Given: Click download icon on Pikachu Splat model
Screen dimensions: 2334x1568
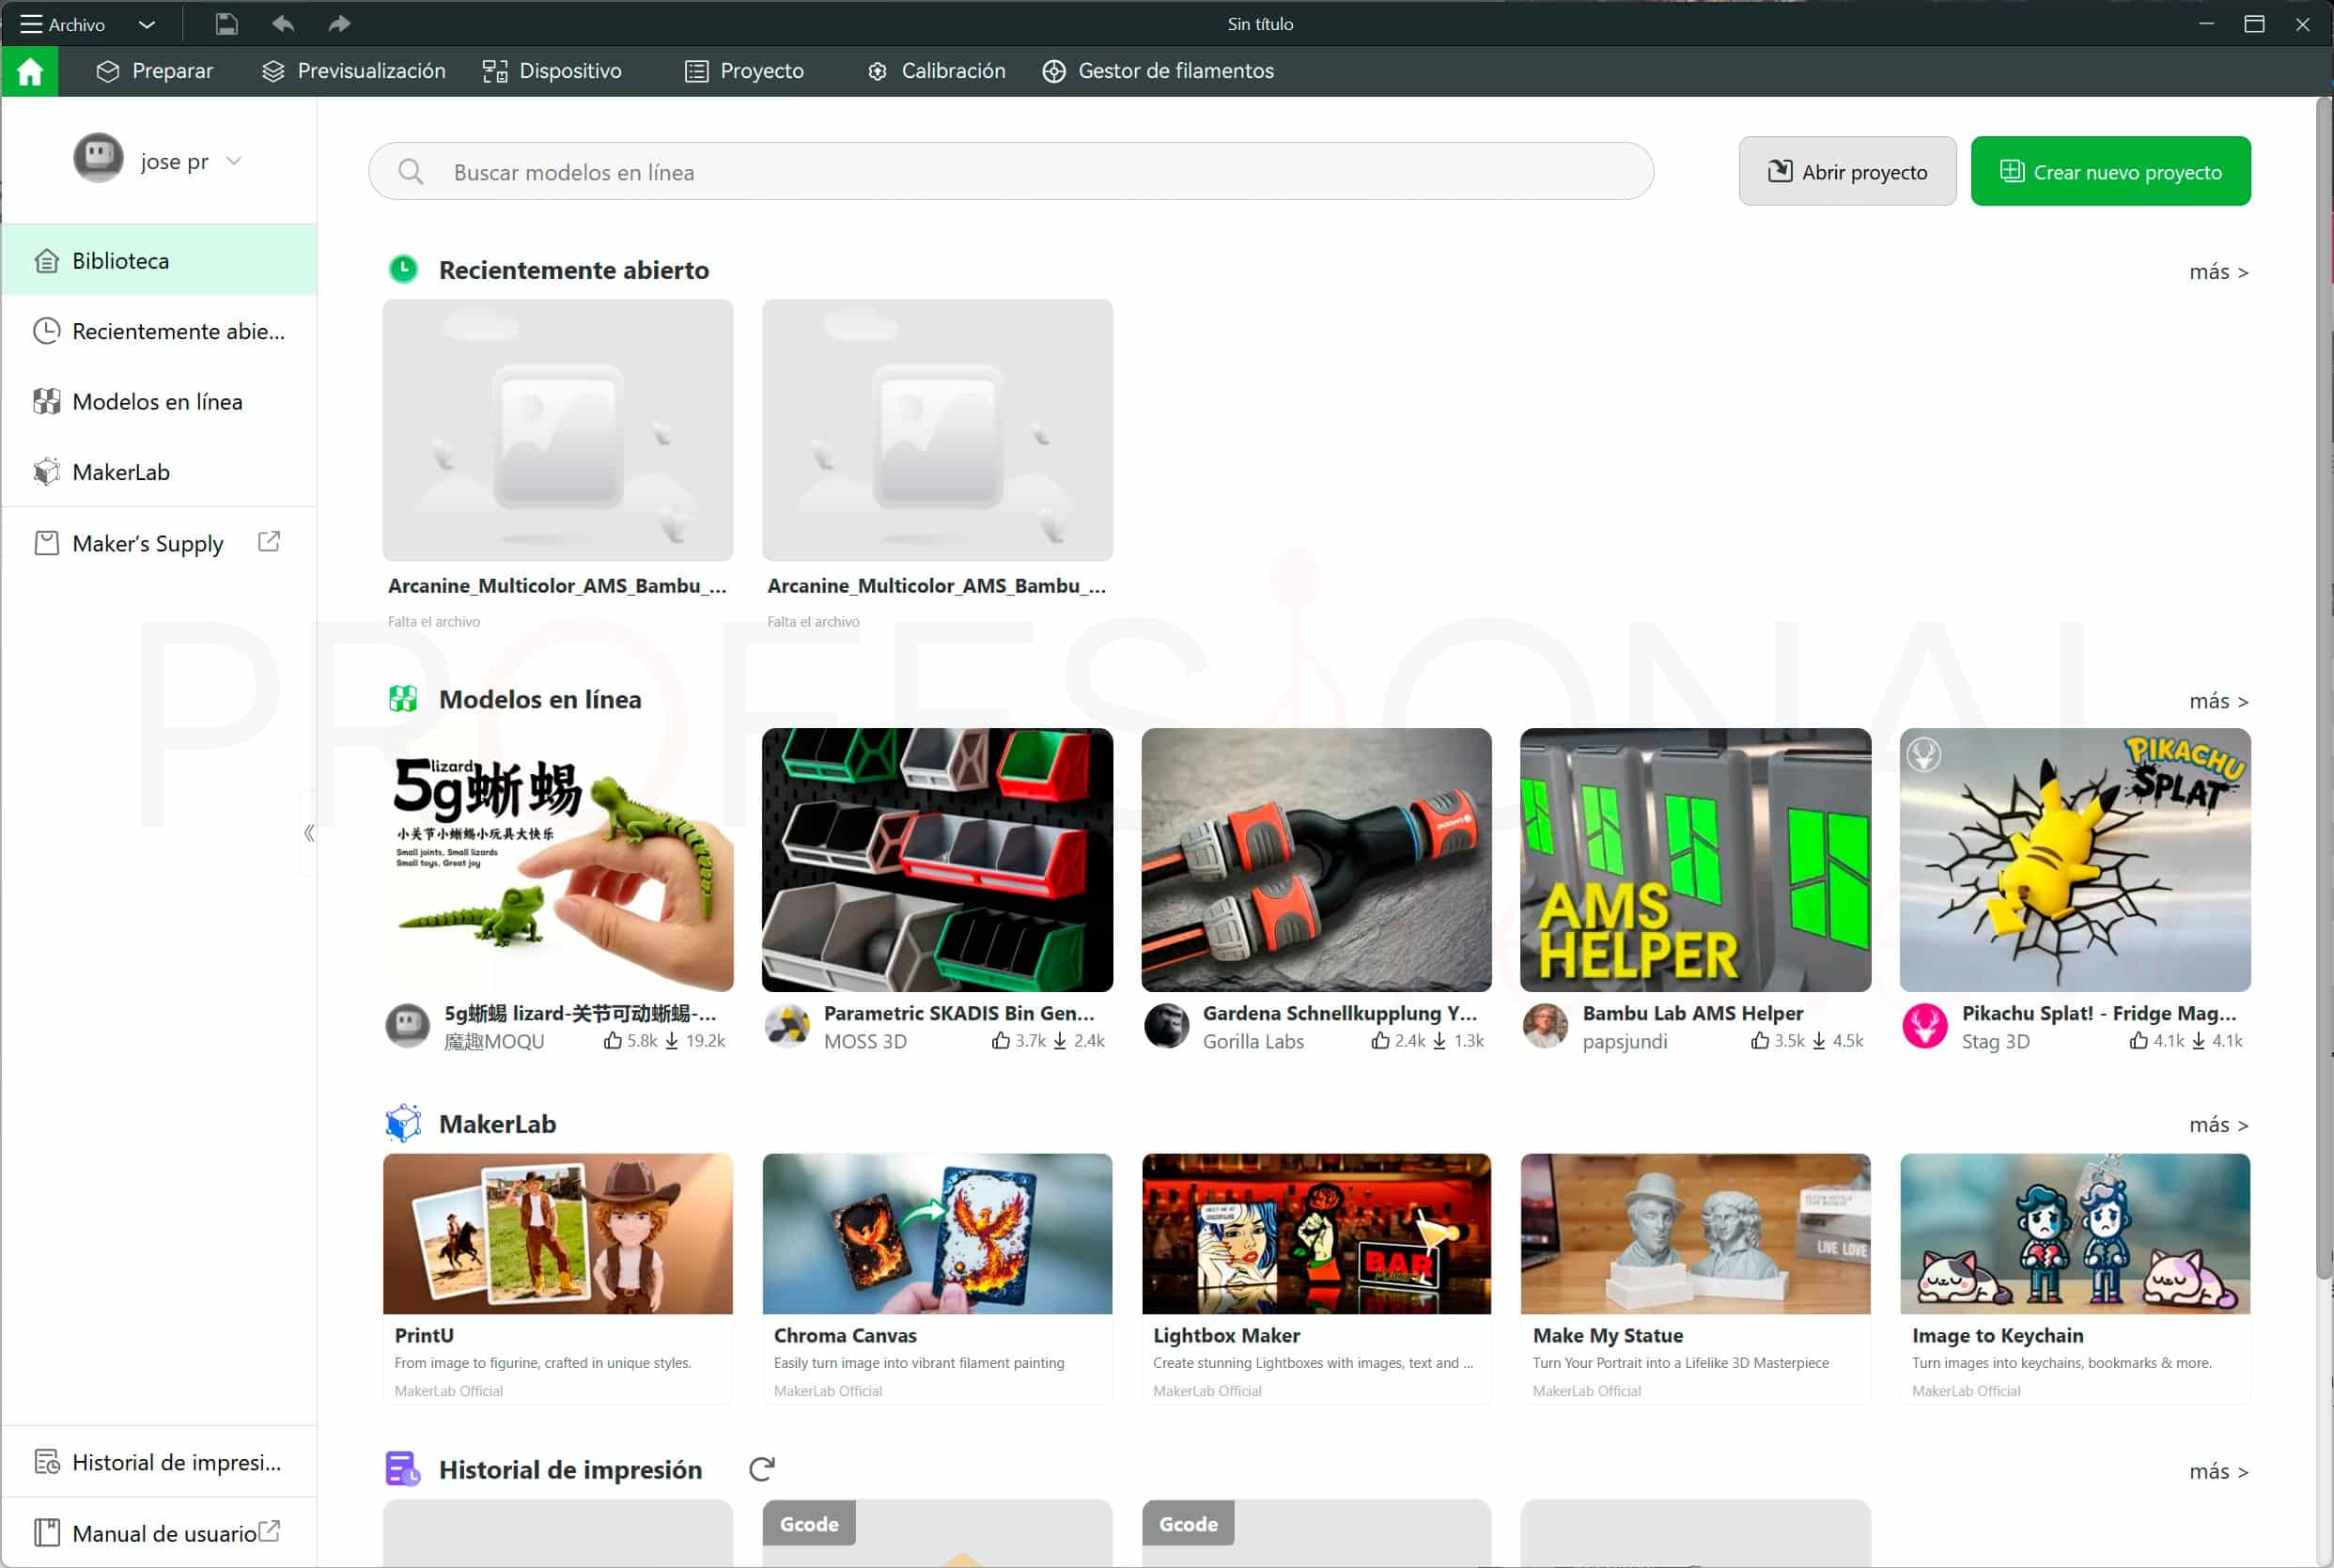Looking at the screenshot, I should coord(2199,1041).
